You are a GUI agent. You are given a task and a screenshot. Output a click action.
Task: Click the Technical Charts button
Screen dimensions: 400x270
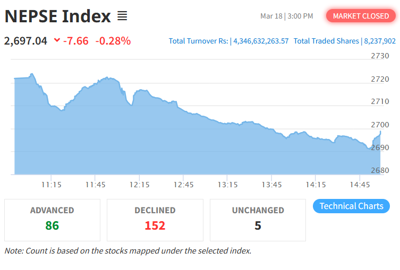click(351, 206)
